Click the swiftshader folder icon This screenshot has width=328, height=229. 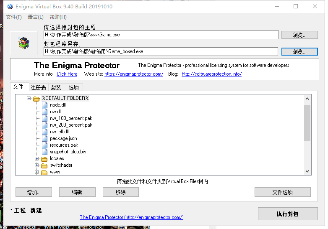[44, 165]
